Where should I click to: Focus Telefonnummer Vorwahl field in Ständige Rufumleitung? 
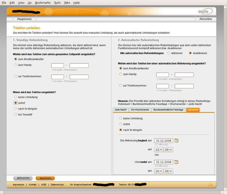[x=57, y=77]
